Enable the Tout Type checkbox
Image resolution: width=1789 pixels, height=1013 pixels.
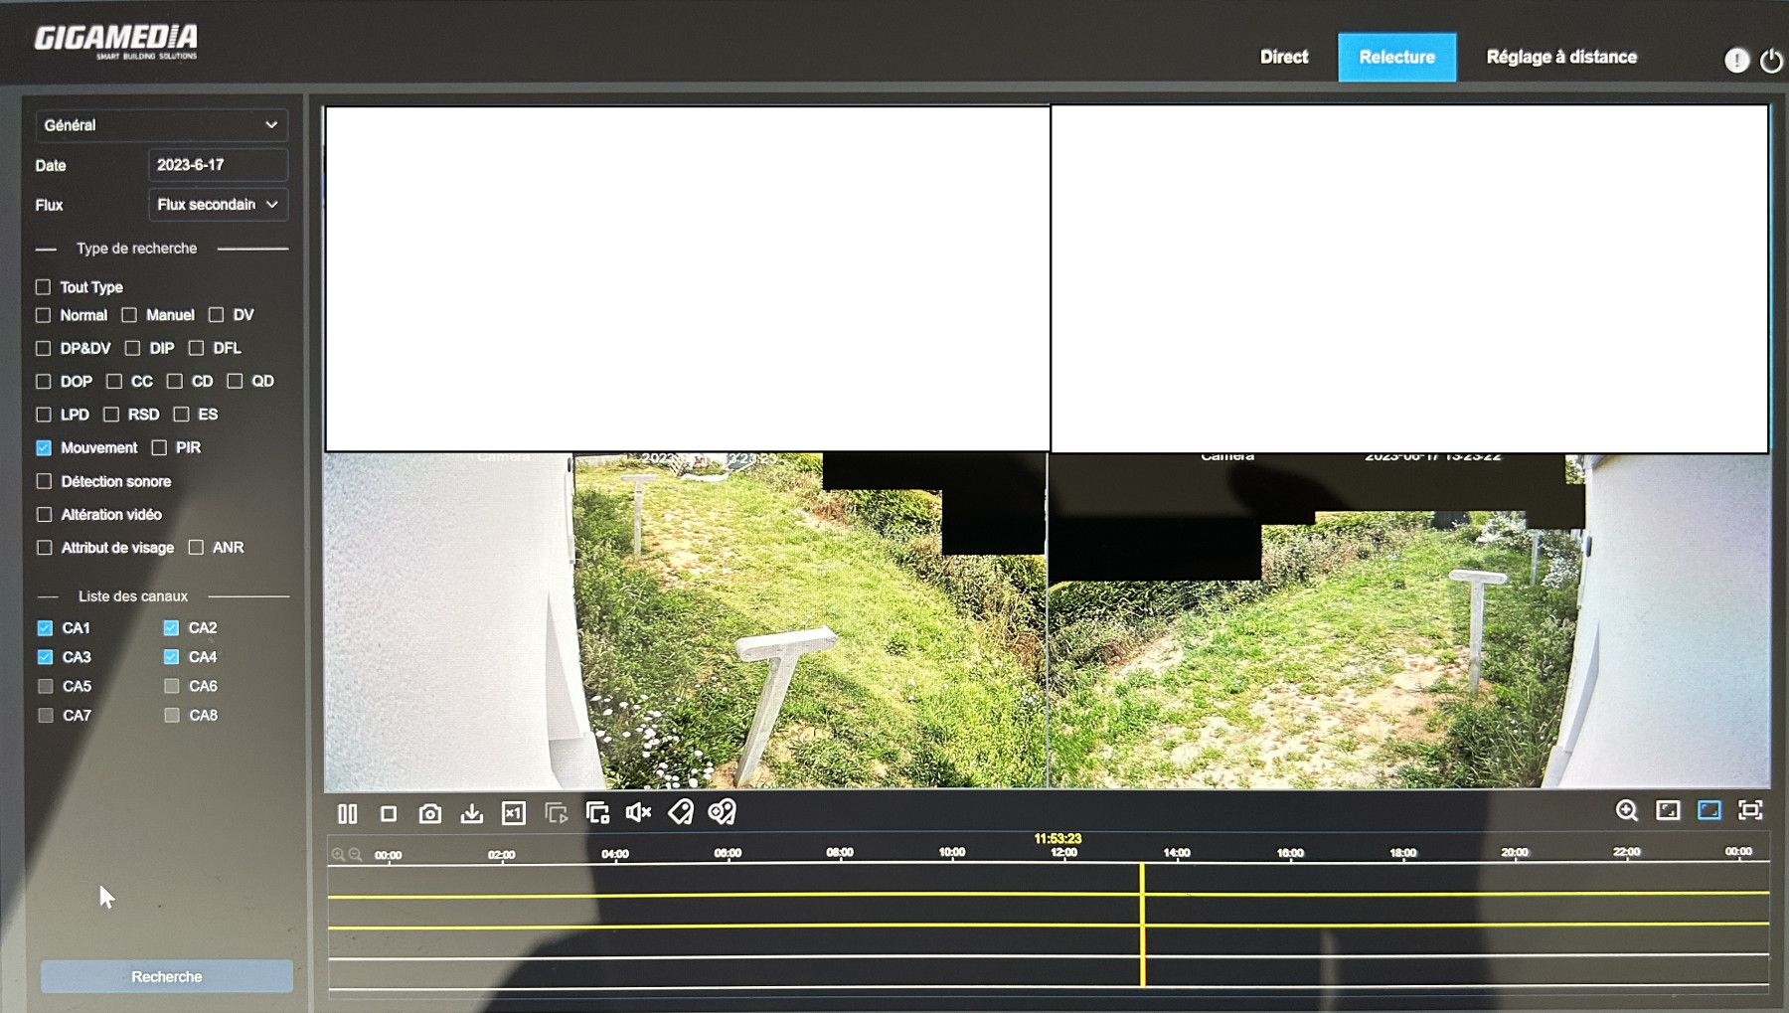coord(43,287)
